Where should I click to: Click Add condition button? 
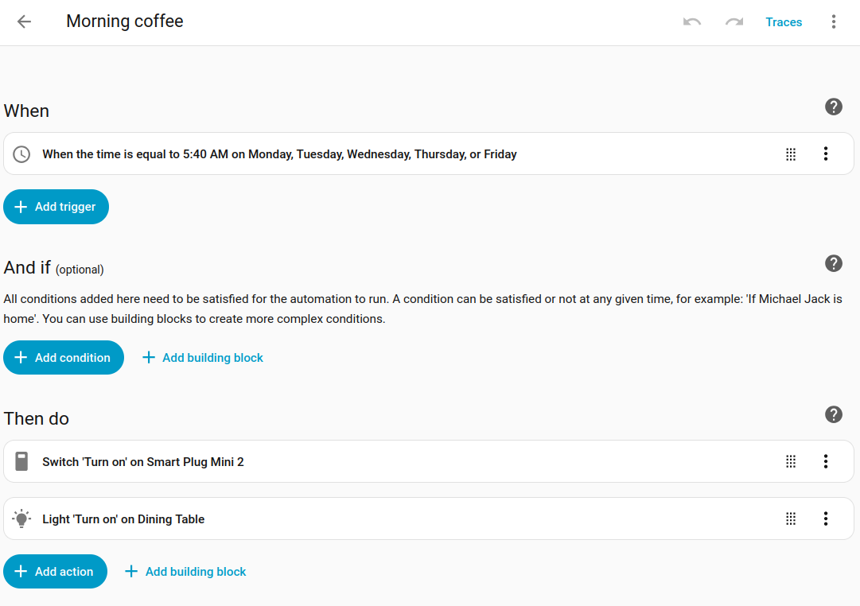pyautogui.click(x=64, y=358)
